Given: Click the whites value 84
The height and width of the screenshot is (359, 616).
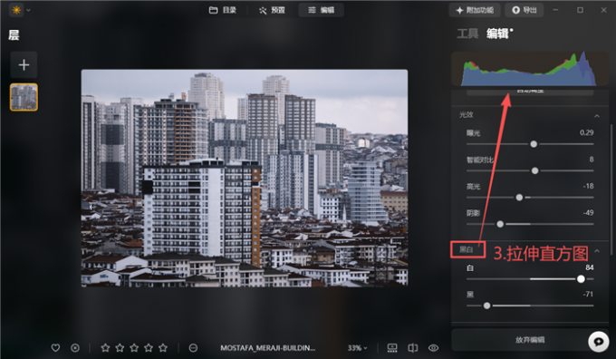Looking at the screenshot, I should coord(590,267).
